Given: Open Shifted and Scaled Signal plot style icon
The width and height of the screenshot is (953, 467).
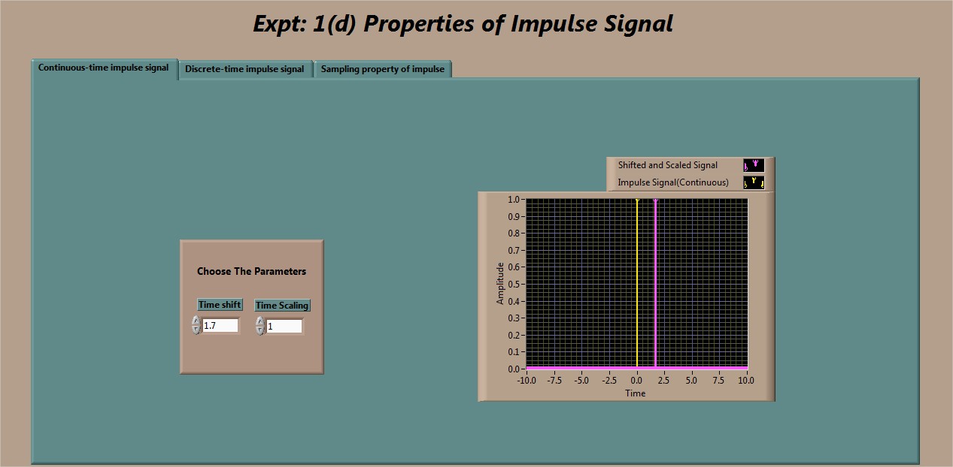Looking at the screenshot, I should (754, 165).
